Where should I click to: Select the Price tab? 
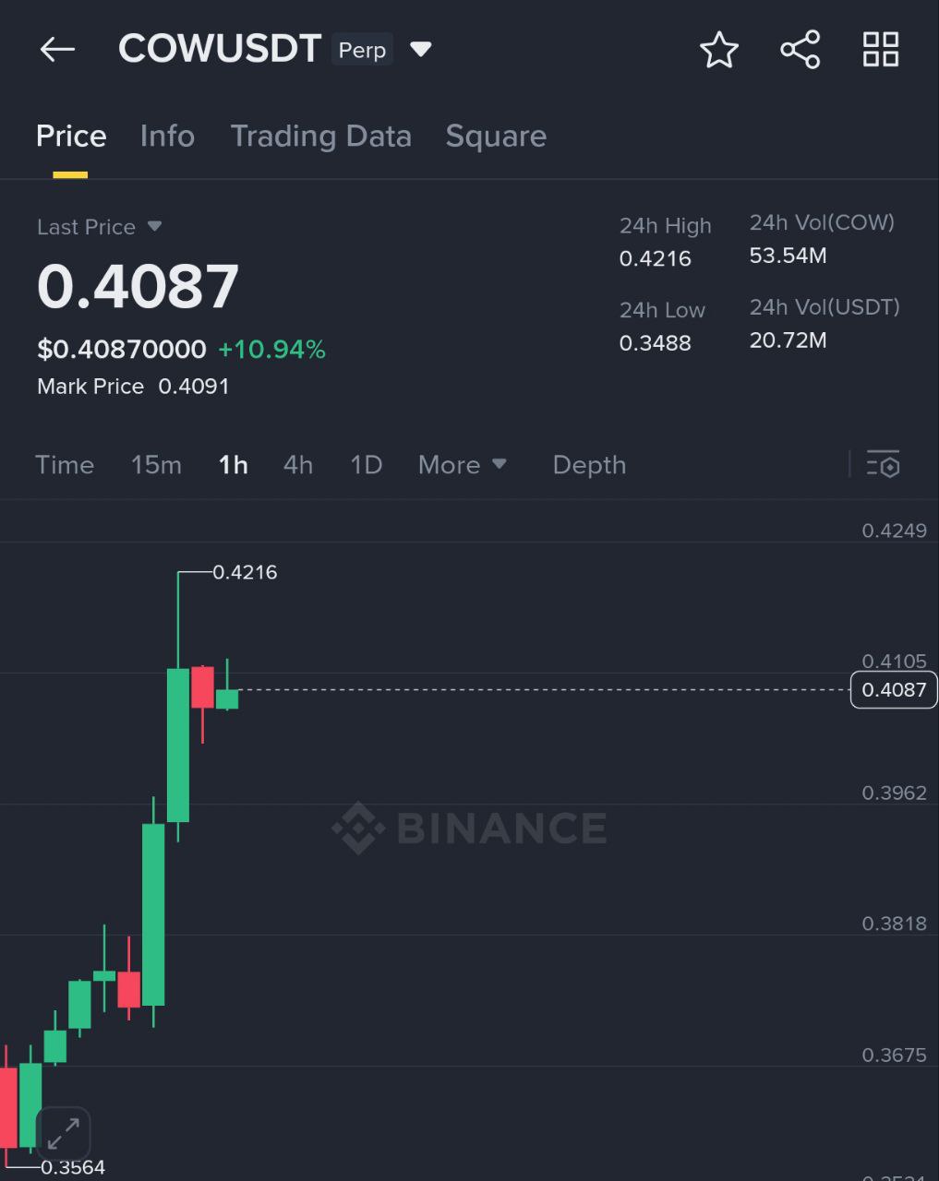(71, 137)
